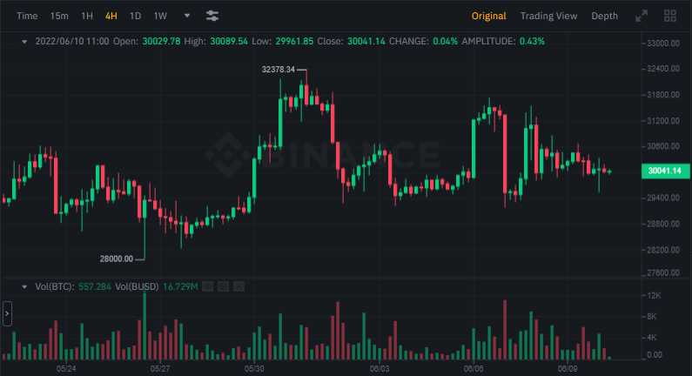Open the volume indicator settings gear
The height and width of the screenshot is (376, 692).
coord(222,285)
